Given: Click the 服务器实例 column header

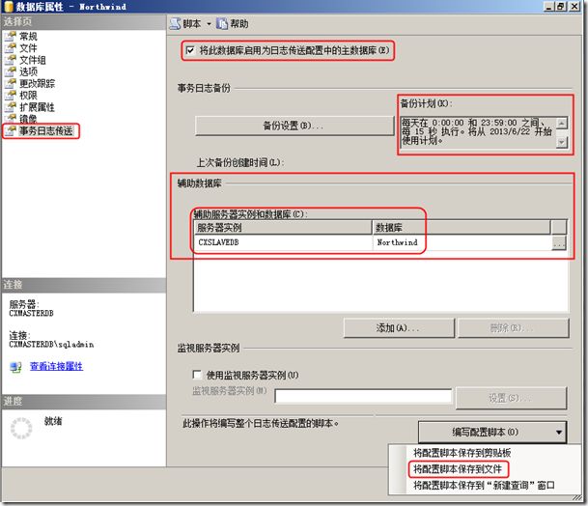Looking at the screenshot, I should tap(283, 228).
